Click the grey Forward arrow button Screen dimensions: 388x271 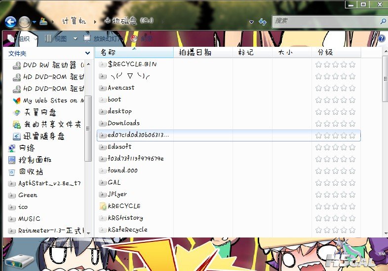(24, 22)
